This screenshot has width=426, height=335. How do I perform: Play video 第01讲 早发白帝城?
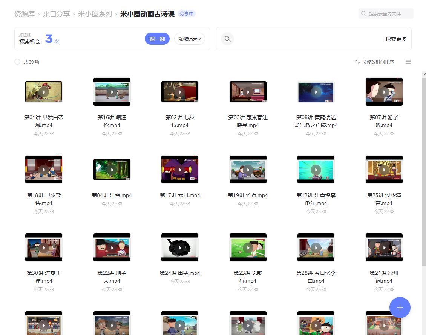click(x=44, y=92)
